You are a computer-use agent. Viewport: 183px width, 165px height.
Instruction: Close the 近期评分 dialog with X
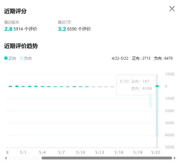pyautogui.click(x=172, y=9)
